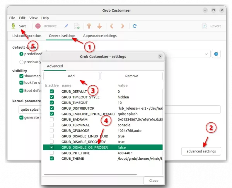Click the Remove button in settings dialog
Viewport: 232px width, 188px height.
pos(132,76)
